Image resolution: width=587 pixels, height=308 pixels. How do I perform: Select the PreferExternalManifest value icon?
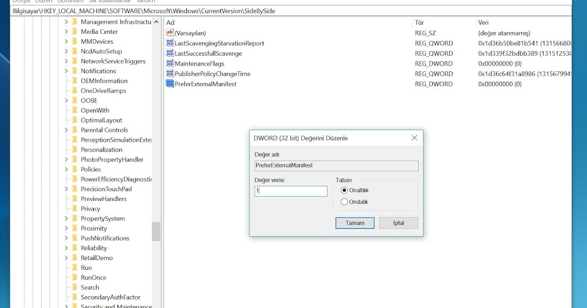[170, 84]
